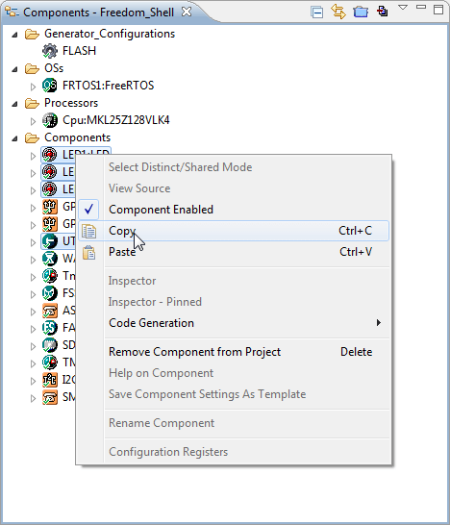Collapse the Generator_Configurations node

[x=14, y=35]
